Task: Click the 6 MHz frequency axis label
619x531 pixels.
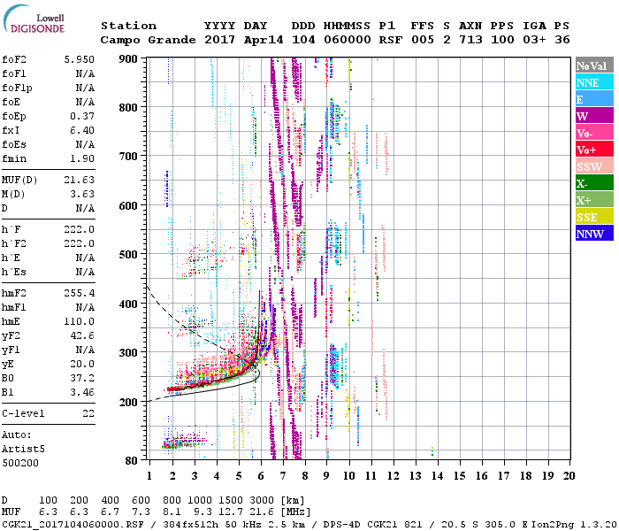Action: click(x=261, y=476)
